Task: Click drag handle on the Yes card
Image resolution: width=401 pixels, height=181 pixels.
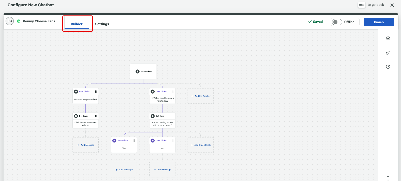Action: [x=134, y=140]
